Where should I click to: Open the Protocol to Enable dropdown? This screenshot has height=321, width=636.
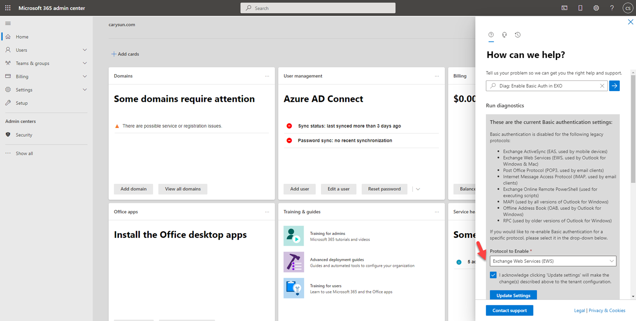553,261
